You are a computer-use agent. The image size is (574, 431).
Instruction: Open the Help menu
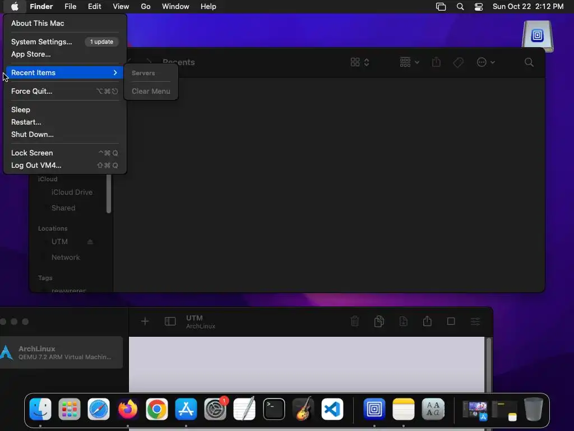click(x=209, y=7)
